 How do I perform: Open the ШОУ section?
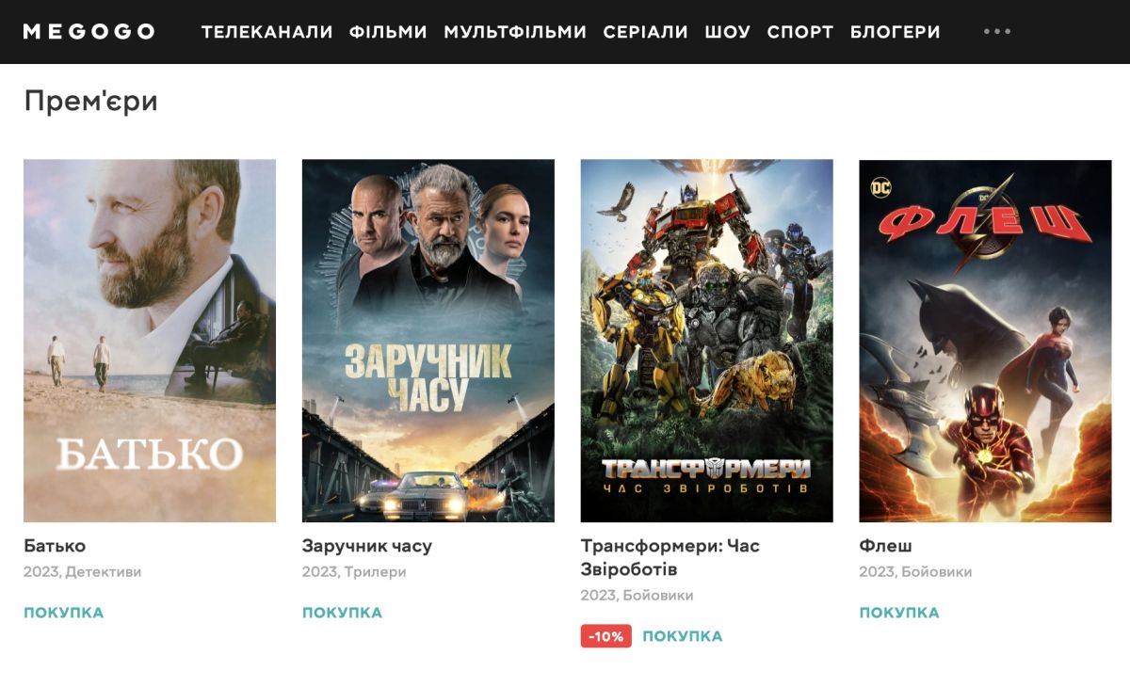(x=728, y=32)
